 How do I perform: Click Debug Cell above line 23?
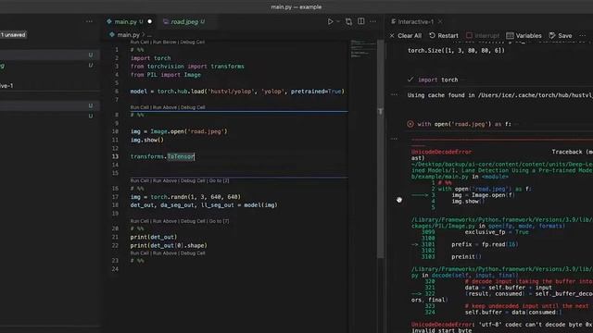(193, 253)
